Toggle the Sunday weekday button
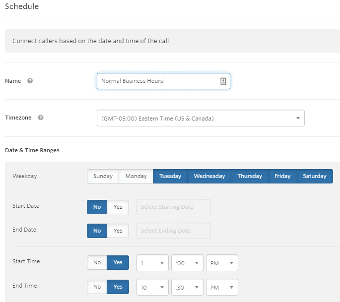The width and height of the screenshot is (340, 302). pos(103,176)
